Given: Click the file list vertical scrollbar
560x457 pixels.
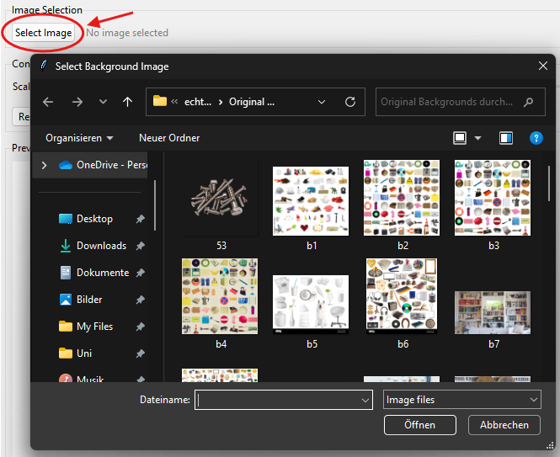Looking at the screenshot, I should [549, 183].
